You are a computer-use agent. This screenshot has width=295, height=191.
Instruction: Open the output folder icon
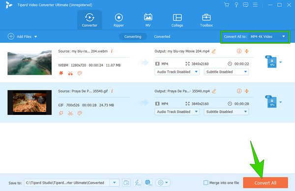[x=126, y=183]
